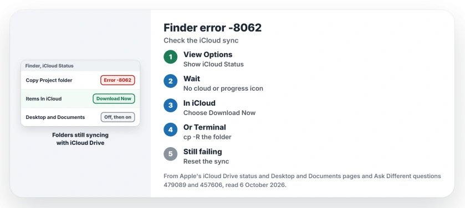
Task: Click the "Finder error -8062" main heading
Action: pos(213,28)
